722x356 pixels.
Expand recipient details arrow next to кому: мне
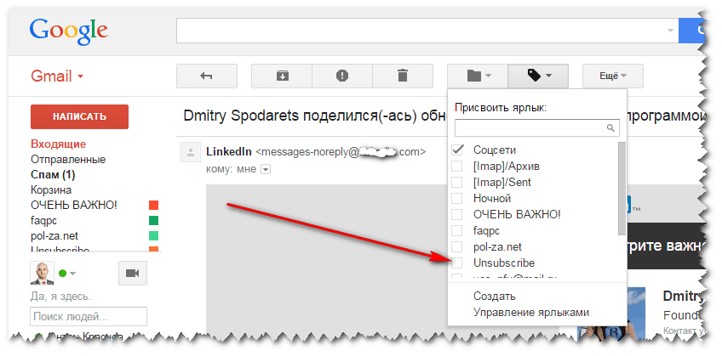(266, 170)
